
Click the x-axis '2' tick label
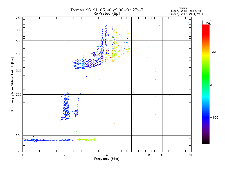65,155
